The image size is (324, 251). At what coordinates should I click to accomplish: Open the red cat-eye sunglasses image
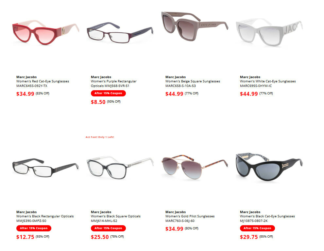(46, 32)
